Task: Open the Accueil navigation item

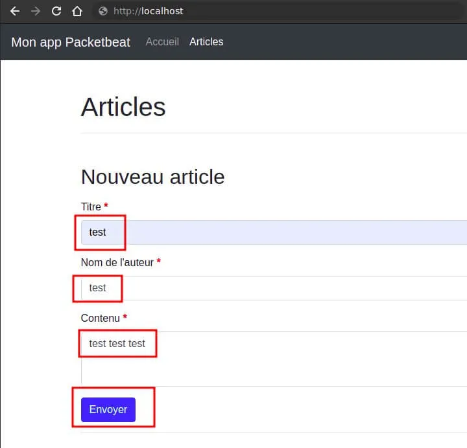Action: coord(162,41)
